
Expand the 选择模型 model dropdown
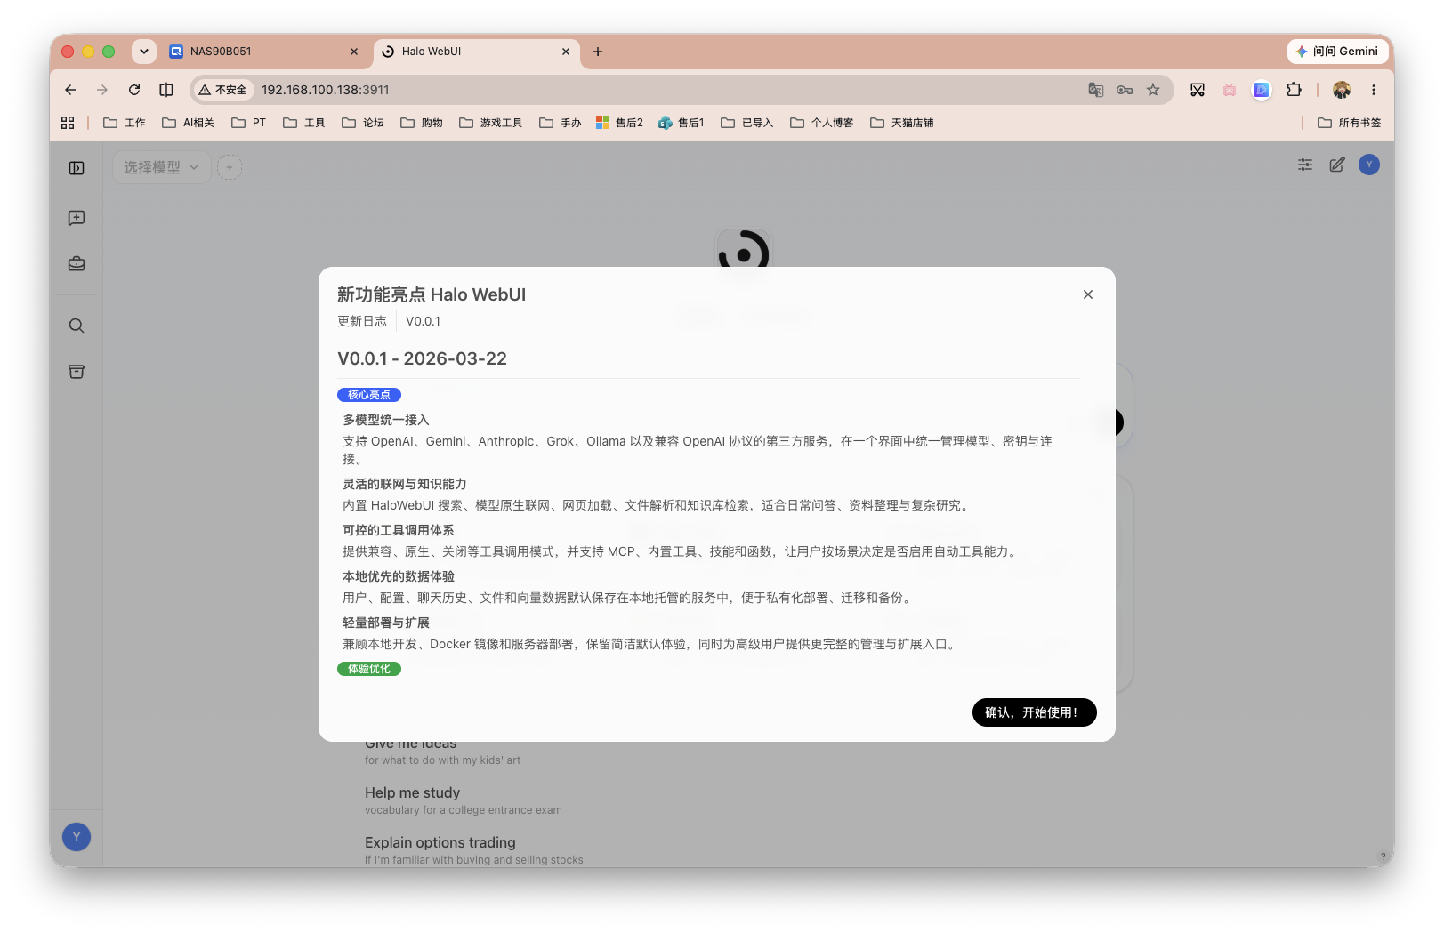coord(162,167)
